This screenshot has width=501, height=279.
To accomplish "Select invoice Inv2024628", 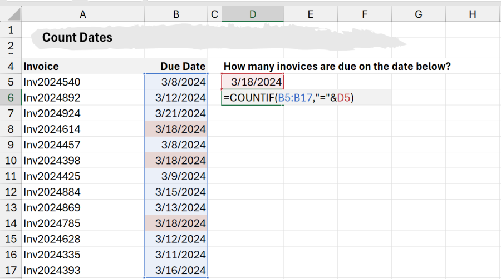I will pyautogui.click(x=83, y=239).
